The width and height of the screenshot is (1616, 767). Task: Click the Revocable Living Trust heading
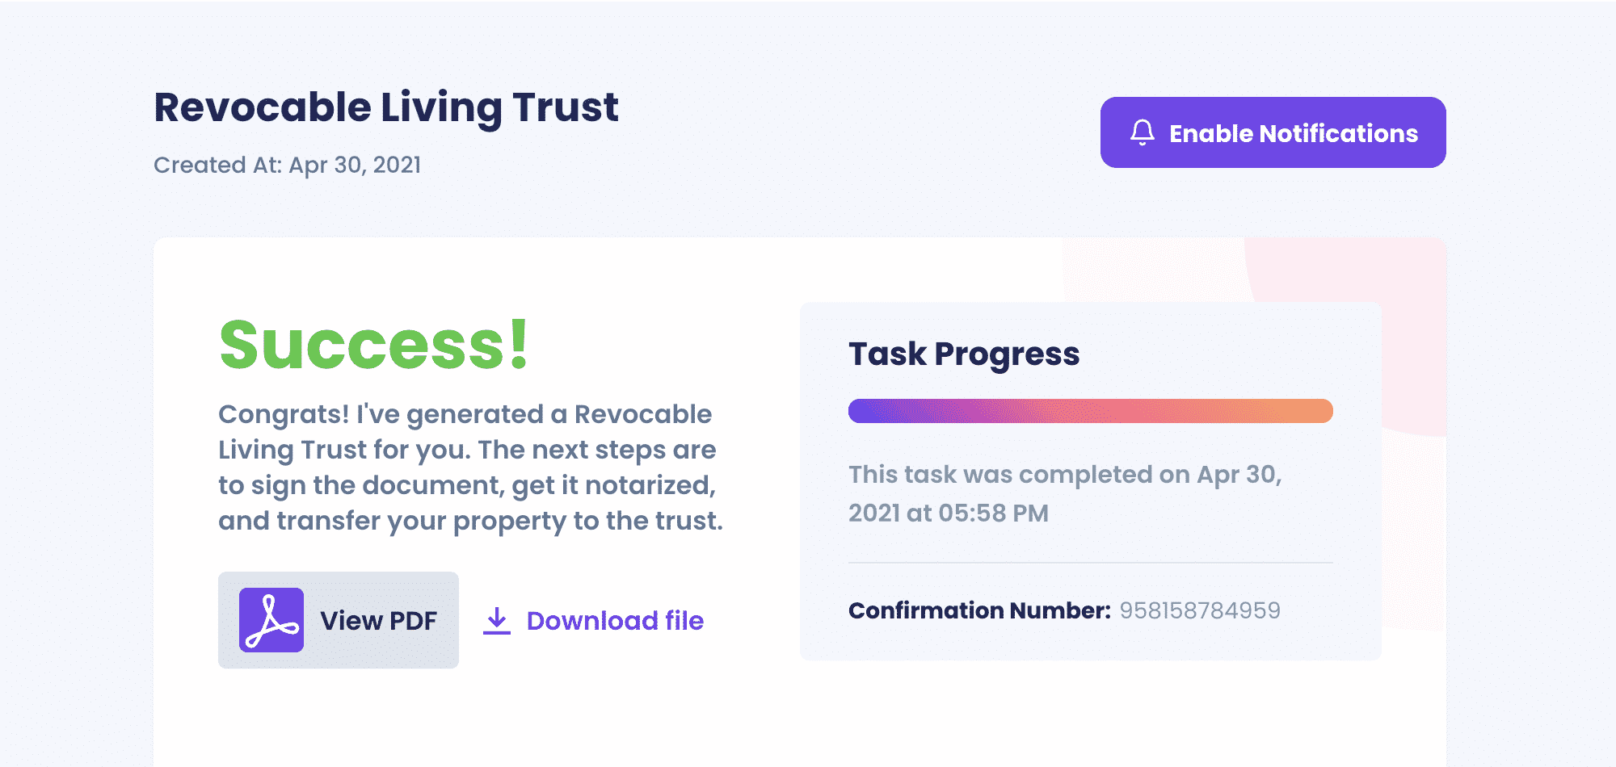click(x=386, y=107)
